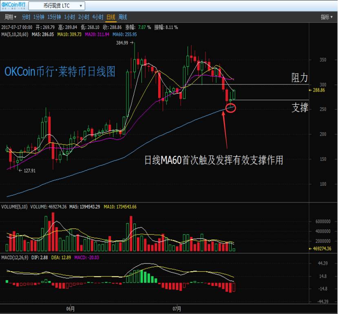The height and width of the screenshot is (314, 338).
Task: Click the OKCoin币行 logo
Action: coord(13,6)
